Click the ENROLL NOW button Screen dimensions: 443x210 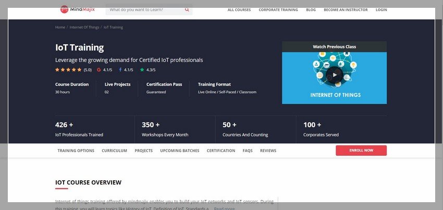point(361,151)
